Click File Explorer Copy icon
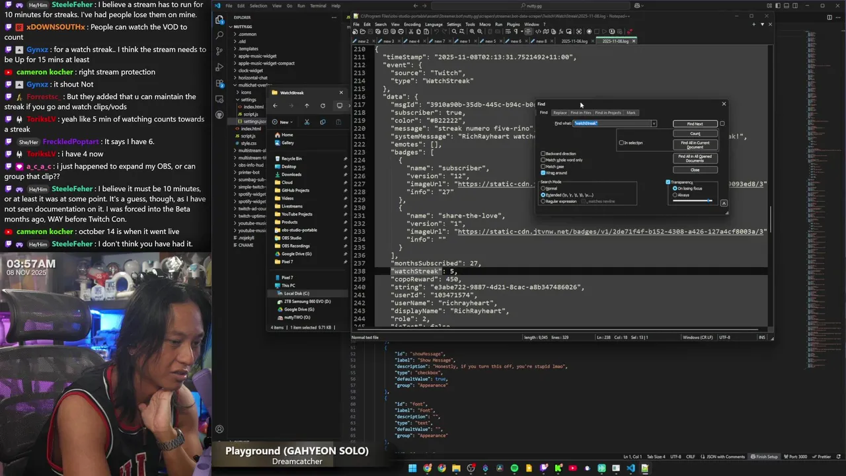This screenshot has width=846, height=476. (x=323, y=122)
